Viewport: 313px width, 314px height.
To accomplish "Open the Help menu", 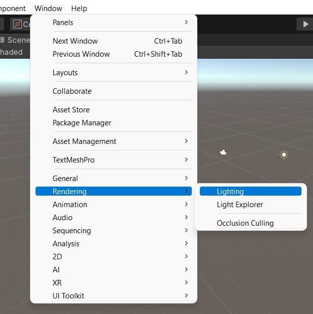I will pos(79,8).
